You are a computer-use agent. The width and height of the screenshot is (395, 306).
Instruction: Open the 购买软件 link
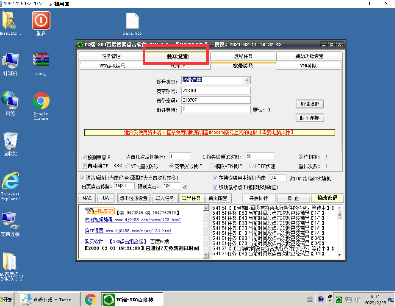click(x=94, y=242)
